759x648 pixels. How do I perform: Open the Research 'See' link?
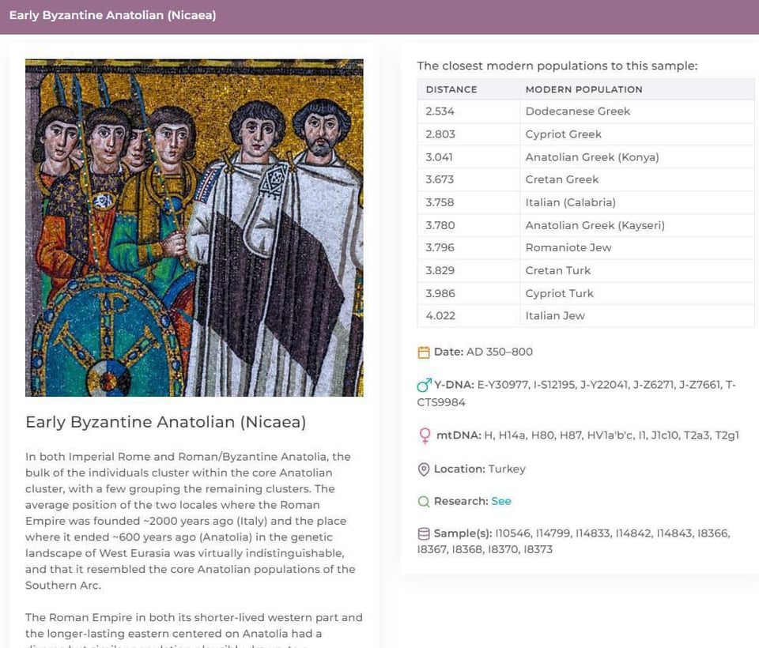tap(500, 501)
